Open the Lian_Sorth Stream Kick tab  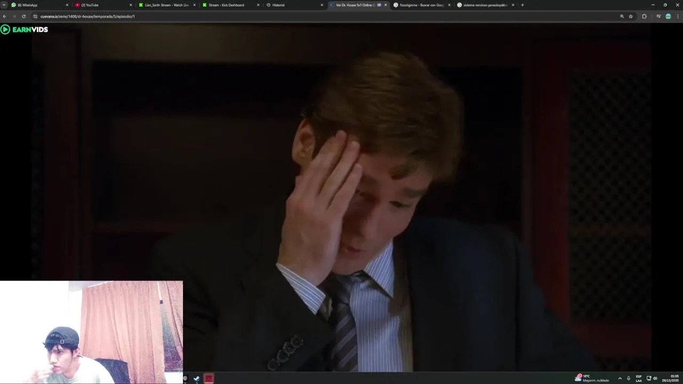point(166,5)
